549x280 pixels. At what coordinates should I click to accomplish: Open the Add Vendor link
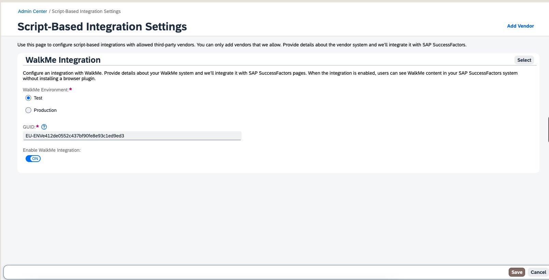[x=520, y=26]
